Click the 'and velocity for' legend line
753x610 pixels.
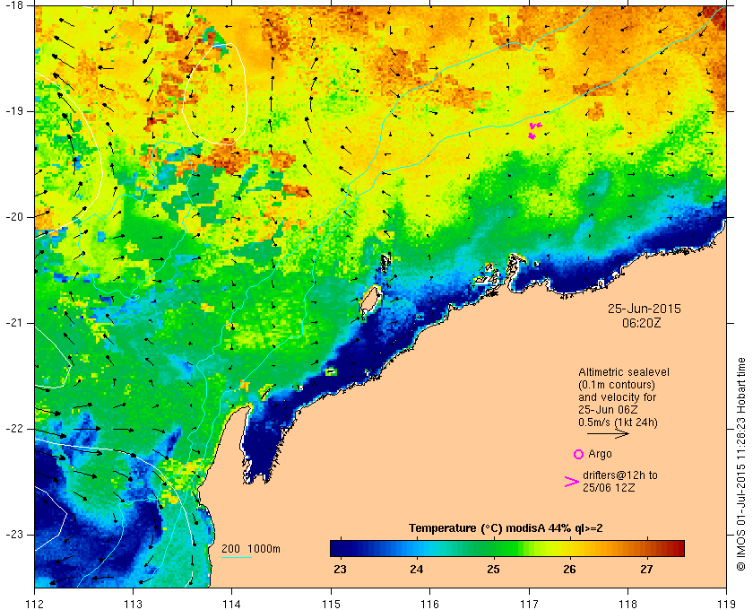(617, 397)
